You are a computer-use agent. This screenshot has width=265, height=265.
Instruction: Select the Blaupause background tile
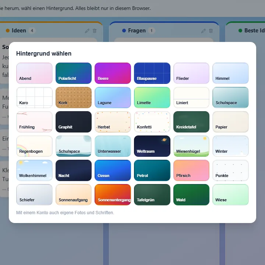pyautogui.click(x=152, y=73)
